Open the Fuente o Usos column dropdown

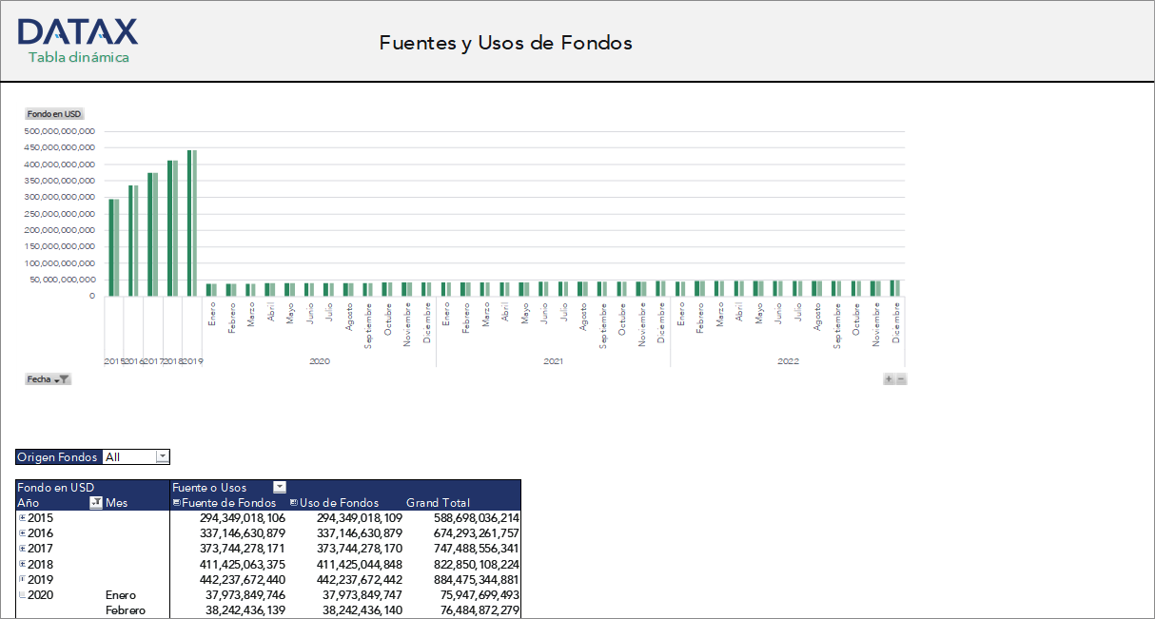tap(279, 487)
